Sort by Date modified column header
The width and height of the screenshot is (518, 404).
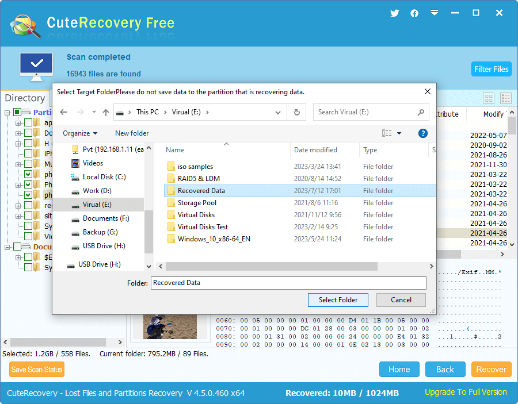(315, 150)
